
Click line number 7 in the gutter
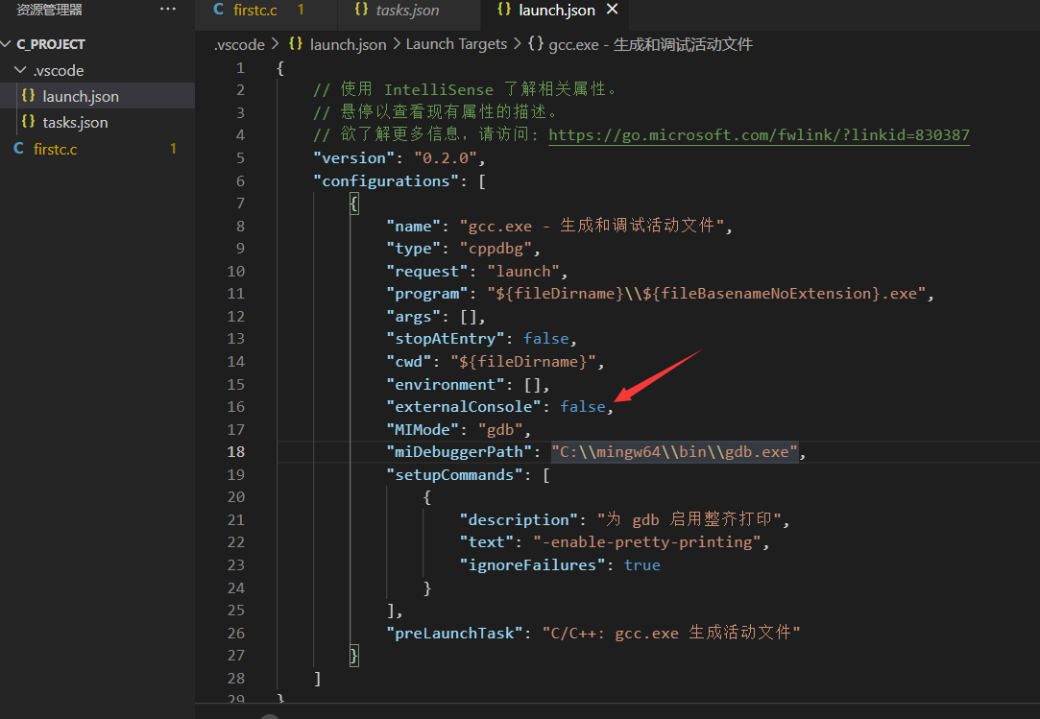(x=240, y=203)
